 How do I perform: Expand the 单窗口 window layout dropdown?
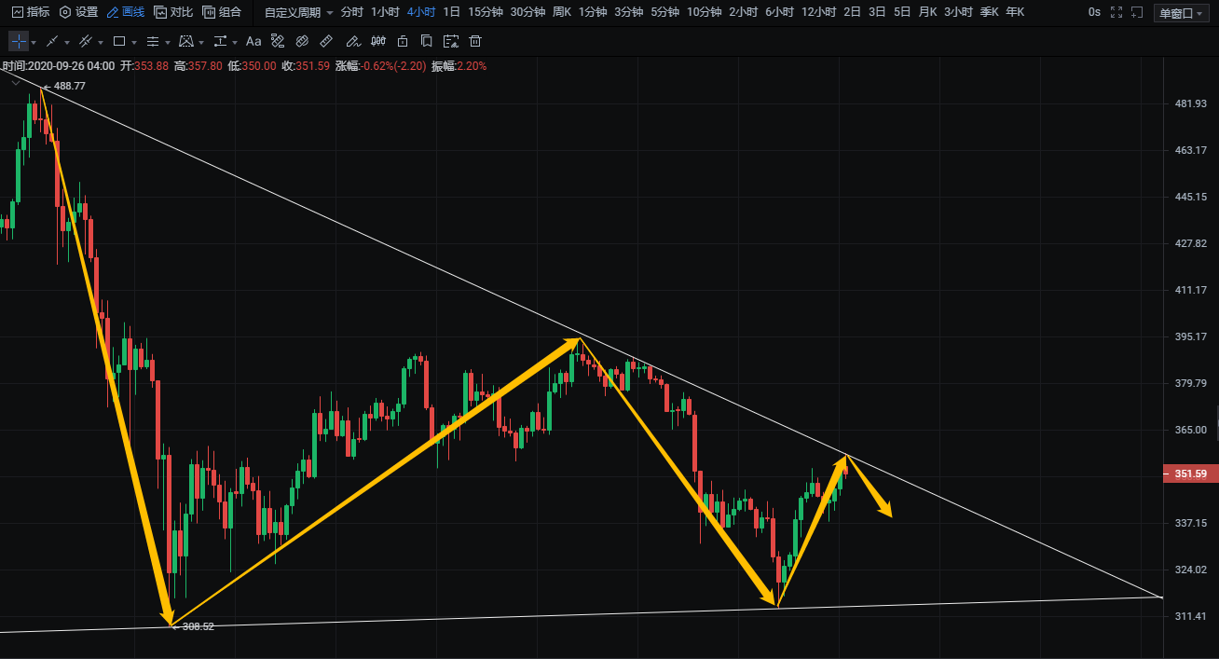coord(1180,13)
